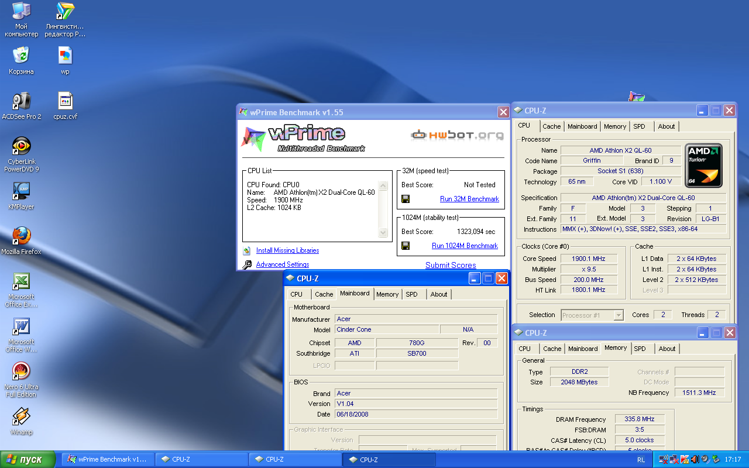
Task: Click the memory Size 2048 MBytes value
Action: click(578, 382)
